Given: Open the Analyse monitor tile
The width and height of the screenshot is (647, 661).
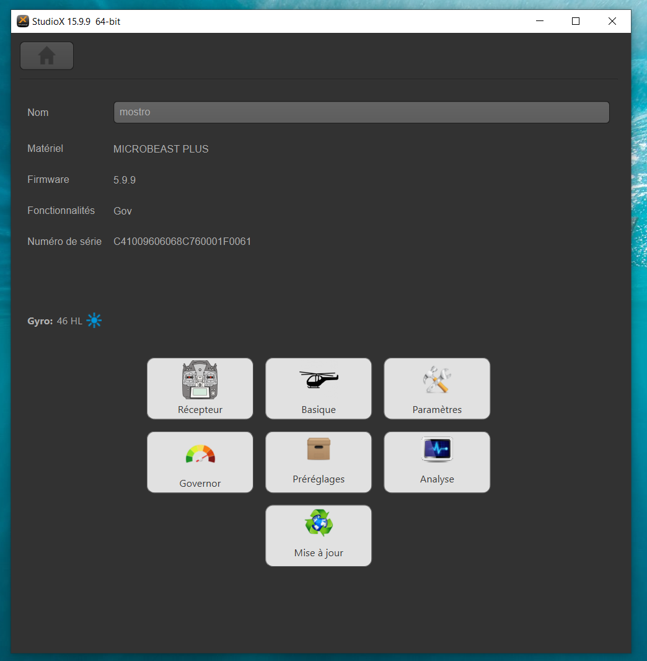Looking at the screenshot, I should point(437,462).
